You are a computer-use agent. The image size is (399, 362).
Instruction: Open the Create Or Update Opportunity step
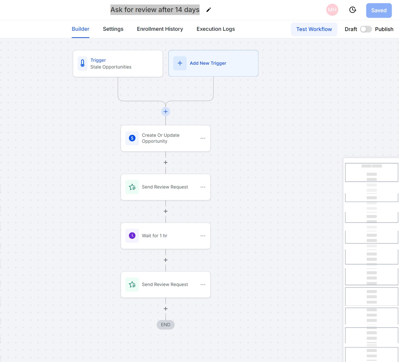point(166,138)
